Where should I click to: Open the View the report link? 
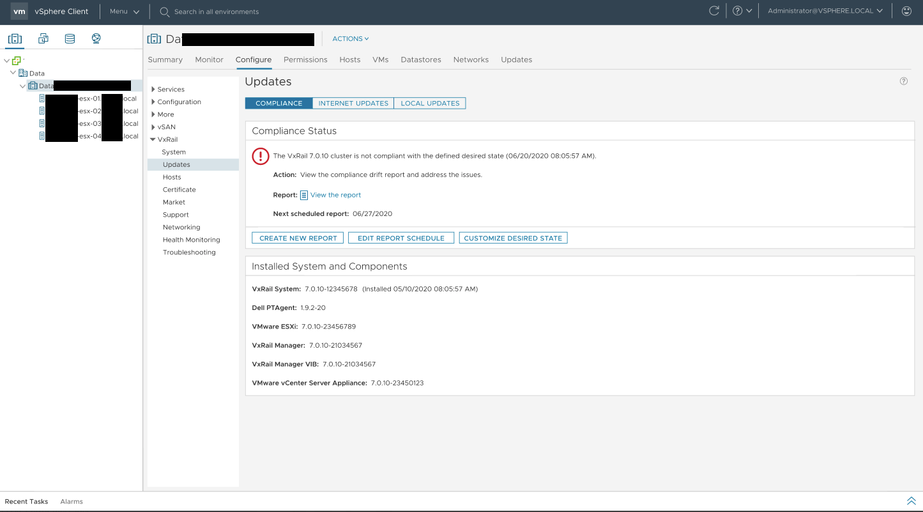click(x=335, y=195)
